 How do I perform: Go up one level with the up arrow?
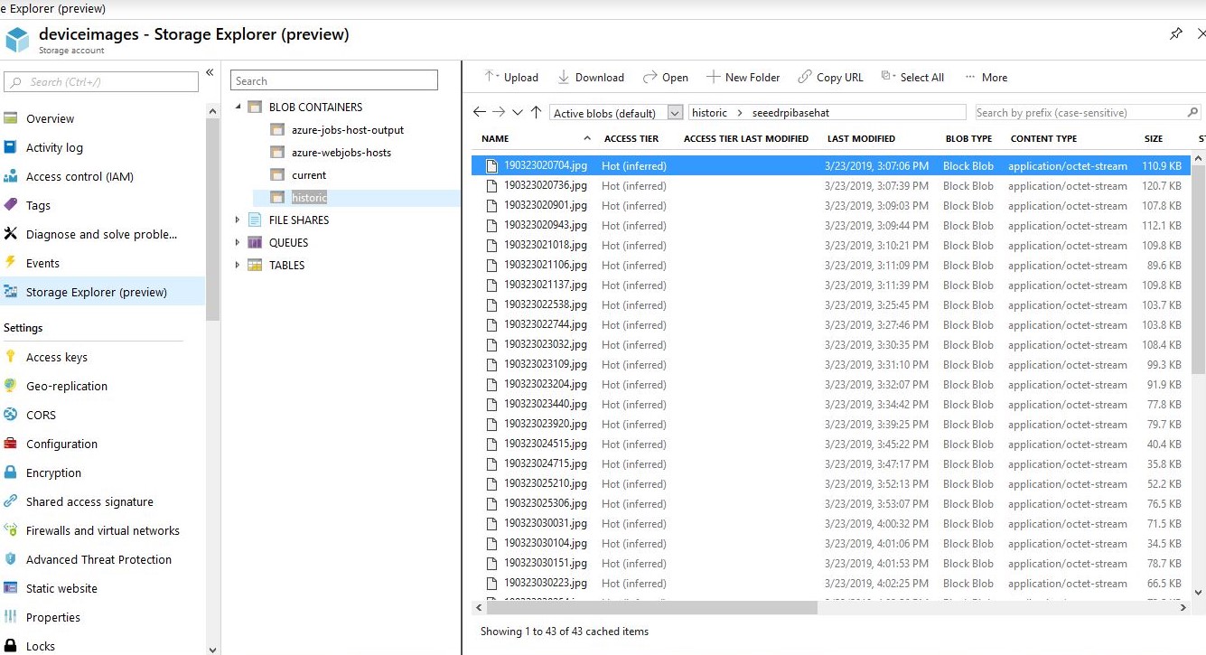pos(536,113)
